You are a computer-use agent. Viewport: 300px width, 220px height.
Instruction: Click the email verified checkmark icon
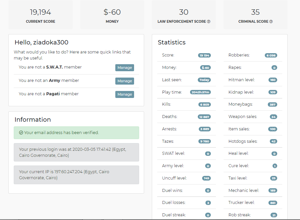[21, 133]
